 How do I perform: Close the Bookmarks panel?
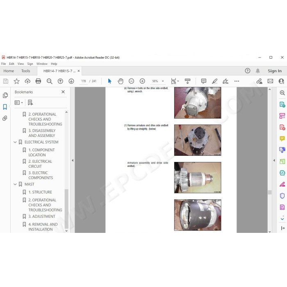63,92
